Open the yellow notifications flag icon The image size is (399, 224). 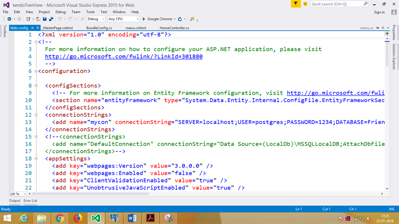click(x=296, y=4)
